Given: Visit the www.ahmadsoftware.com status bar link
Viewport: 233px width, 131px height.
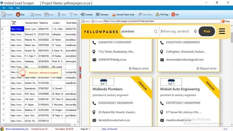Looking at the screenshot, I should 17,129.
